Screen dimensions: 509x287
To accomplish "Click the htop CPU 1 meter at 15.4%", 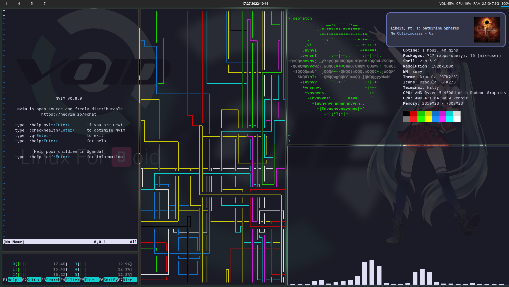I will (x=40, y=269).
